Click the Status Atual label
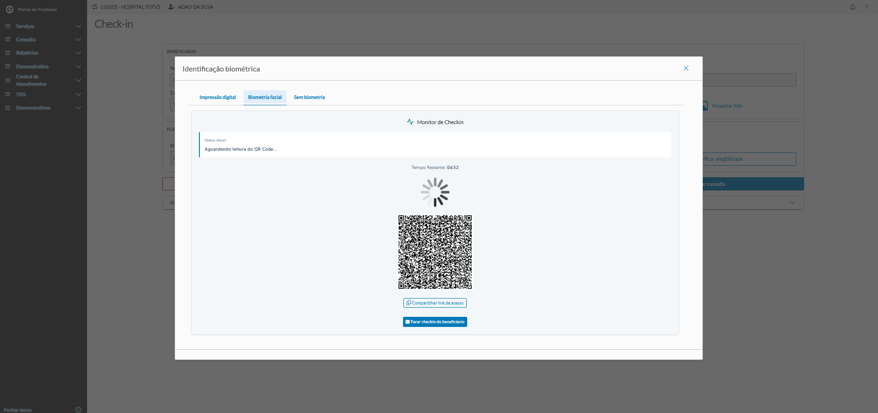 215,140
